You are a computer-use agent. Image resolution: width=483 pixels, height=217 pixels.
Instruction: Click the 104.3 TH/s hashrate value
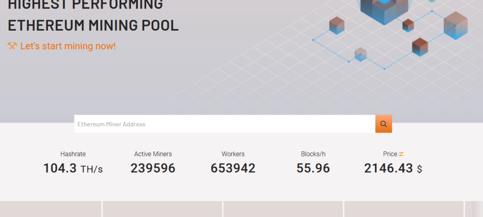tap(73, 168)
